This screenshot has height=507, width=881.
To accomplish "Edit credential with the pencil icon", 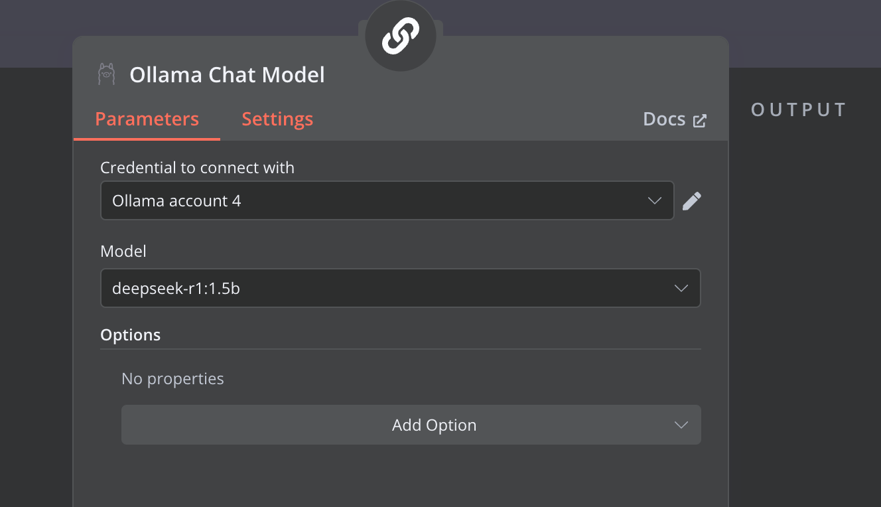I will coord(692,200).
